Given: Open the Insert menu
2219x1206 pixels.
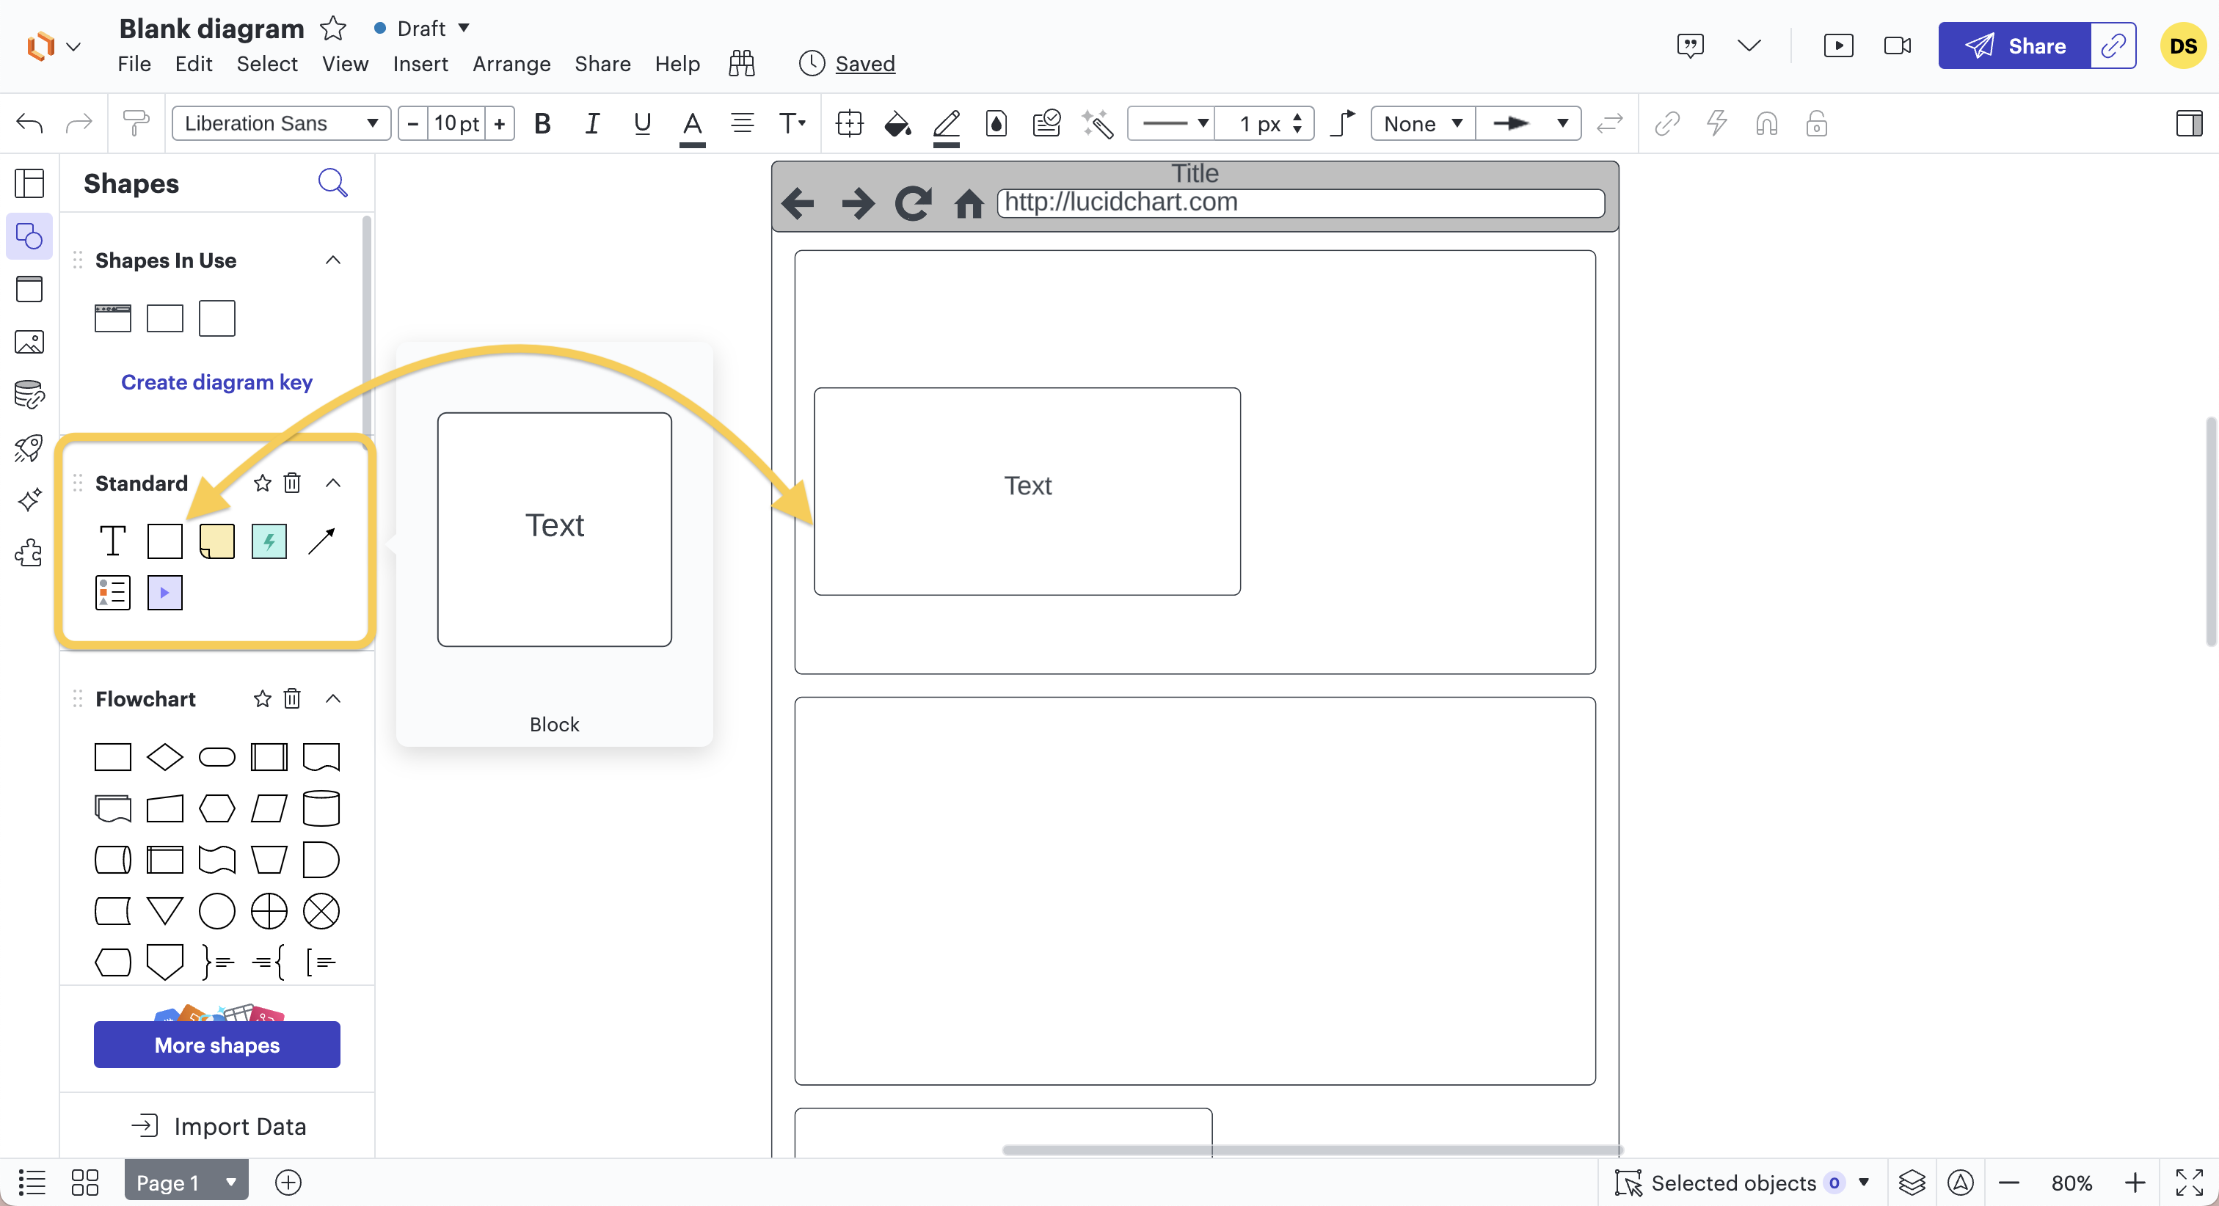Looking at the screenshot, I should [420, 64].
